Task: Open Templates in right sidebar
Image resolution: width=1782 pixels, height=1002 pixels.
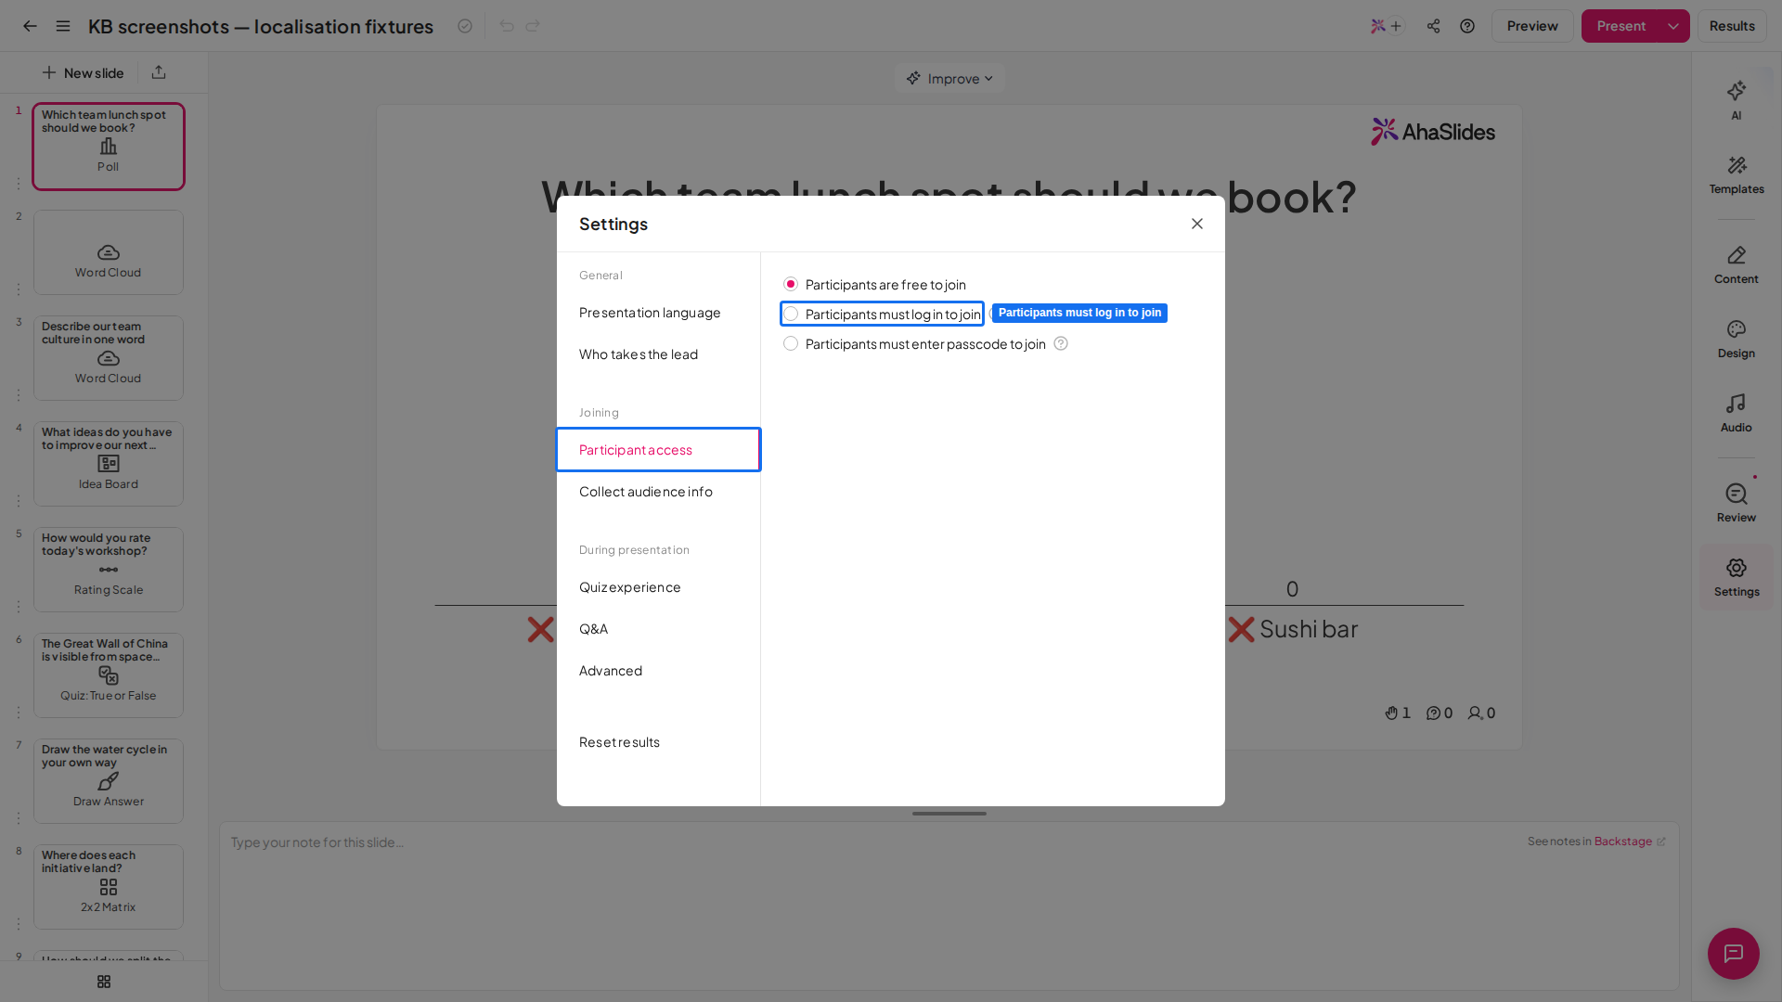Action: pyautogui.click(x=1737, y=174)
